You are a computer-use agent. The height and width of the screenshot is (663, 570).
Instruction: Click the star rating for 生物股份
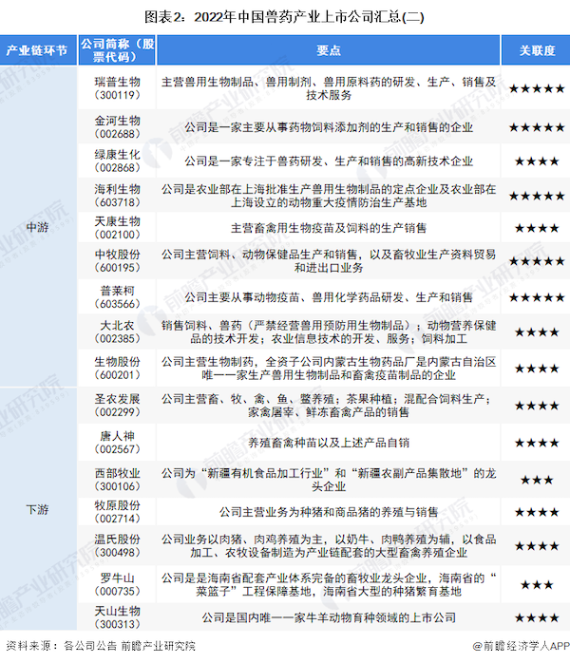537,369
